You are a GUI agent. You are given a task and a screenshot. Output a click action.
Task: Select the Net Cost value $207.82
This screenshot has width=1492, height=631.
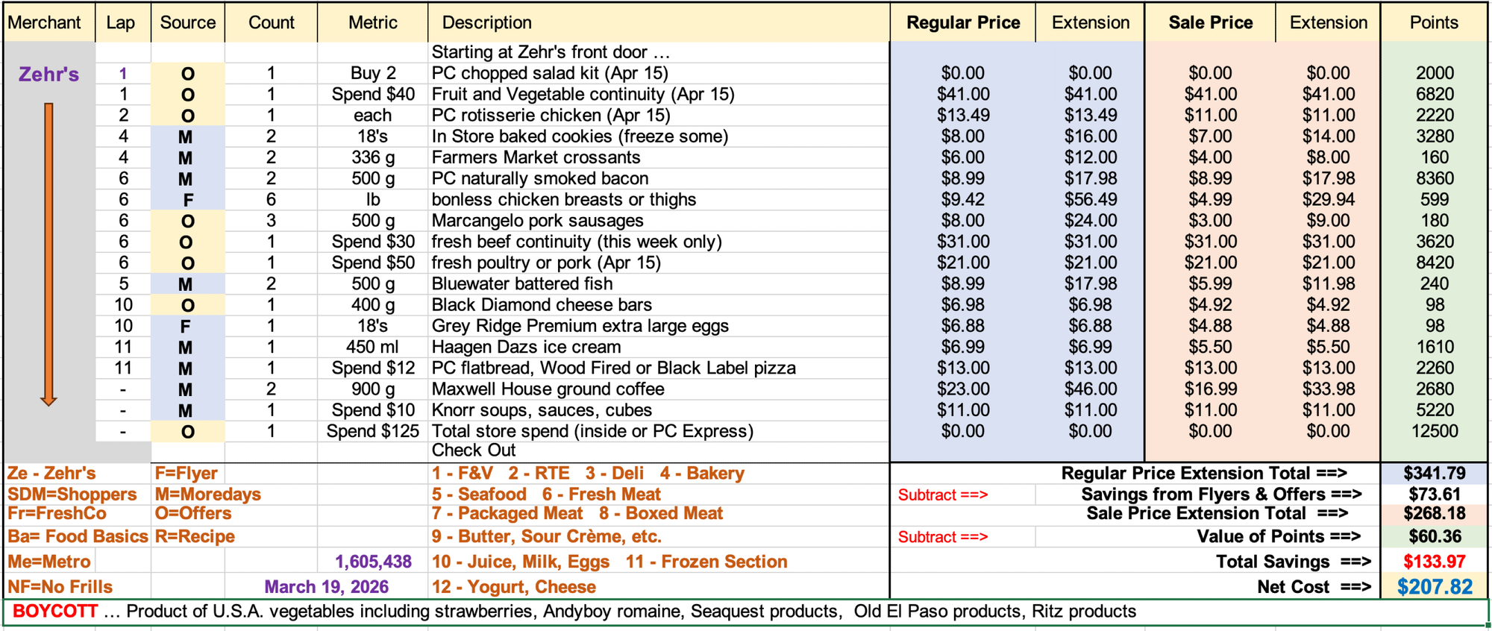(x=1435, y=587)
